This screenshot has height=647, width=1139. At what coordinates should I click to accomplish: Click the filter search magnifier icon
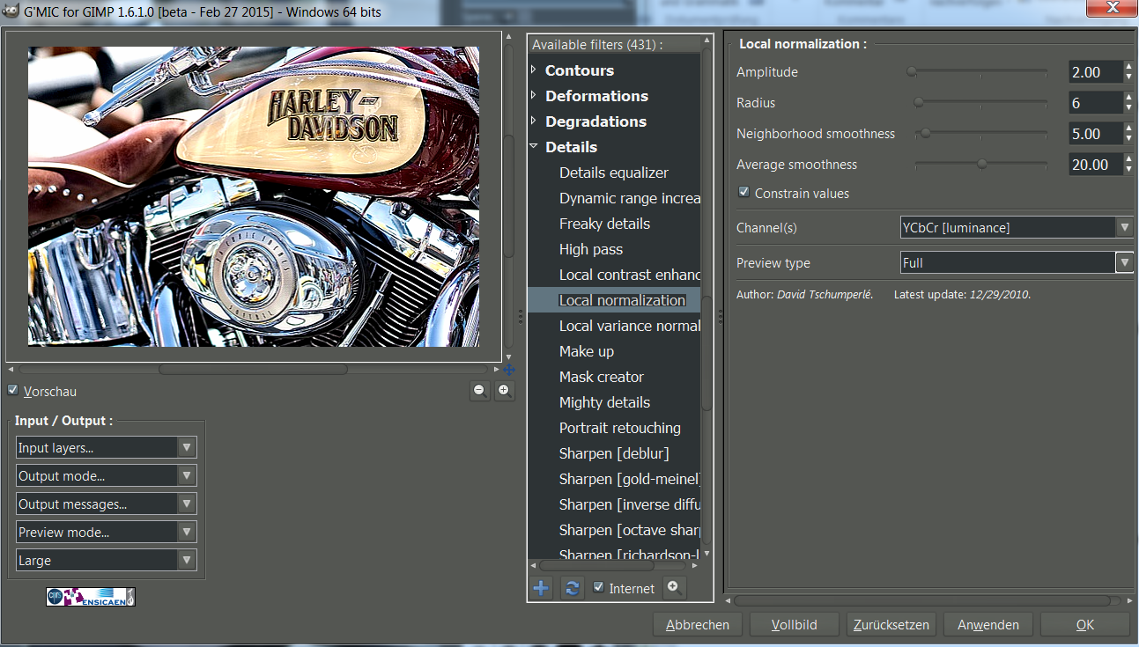coord(675,587)
